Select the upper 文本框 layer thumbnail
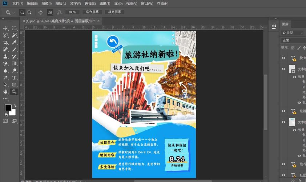Screen dimensions: 306x182 pos(292,69)
